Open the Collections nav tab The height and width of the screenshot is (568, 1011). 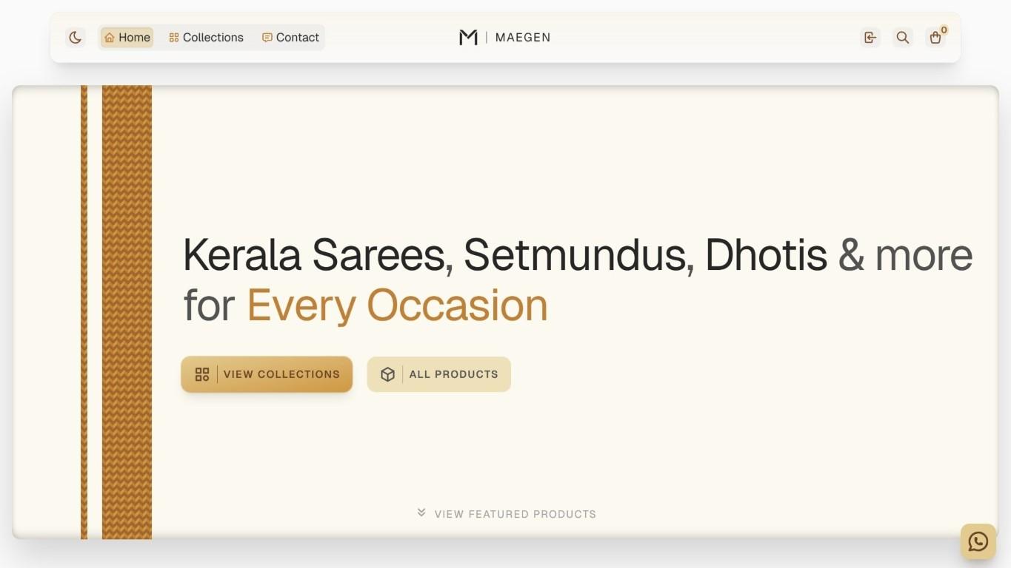tap(206, 38)
